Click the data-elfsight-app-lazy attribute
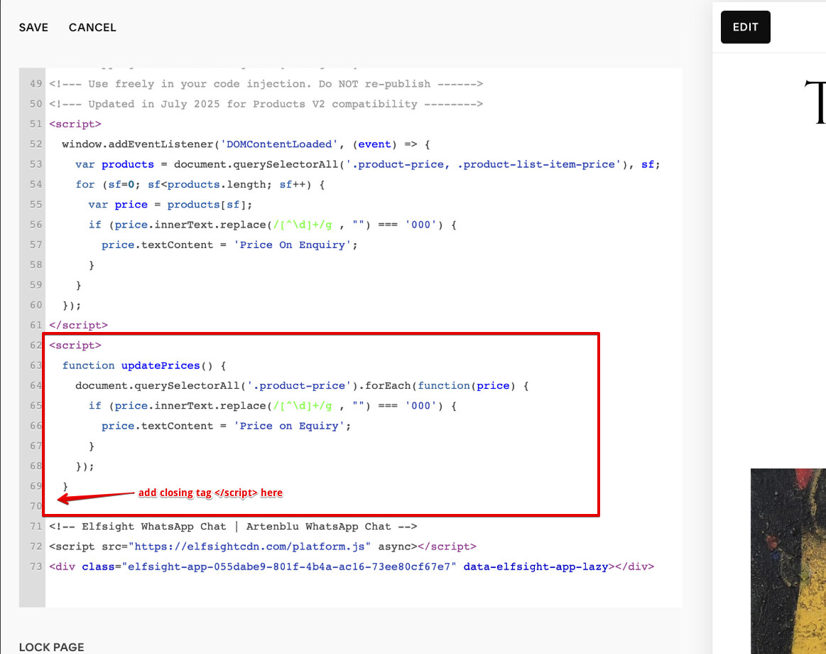826x654 pixels. [x=536, y=567]
